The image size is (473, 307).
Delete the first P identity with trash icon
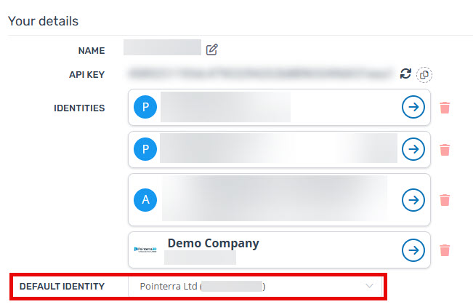(x=445, y=108)
